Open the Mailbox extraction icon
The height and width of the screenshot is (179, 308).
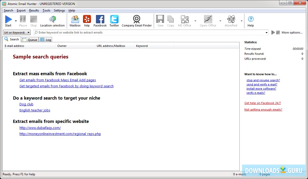pos(75,19)
